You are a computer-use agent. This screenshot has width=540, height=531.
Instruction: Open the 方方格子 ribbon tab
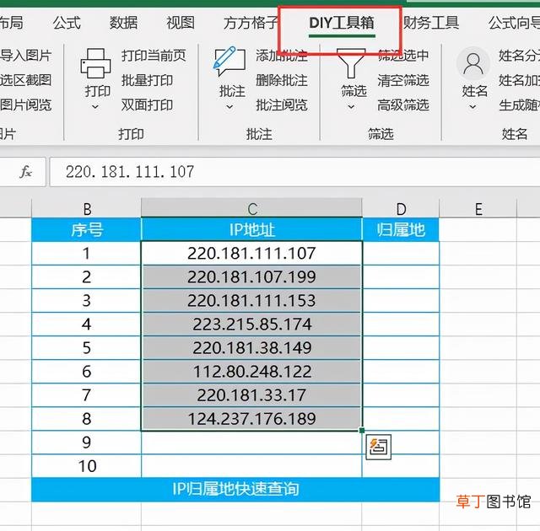(x=251, y=23)
